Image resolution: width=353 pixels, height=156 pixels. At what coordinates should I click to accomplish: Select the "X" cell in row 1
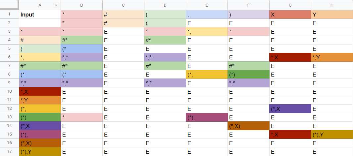(290, 15)
